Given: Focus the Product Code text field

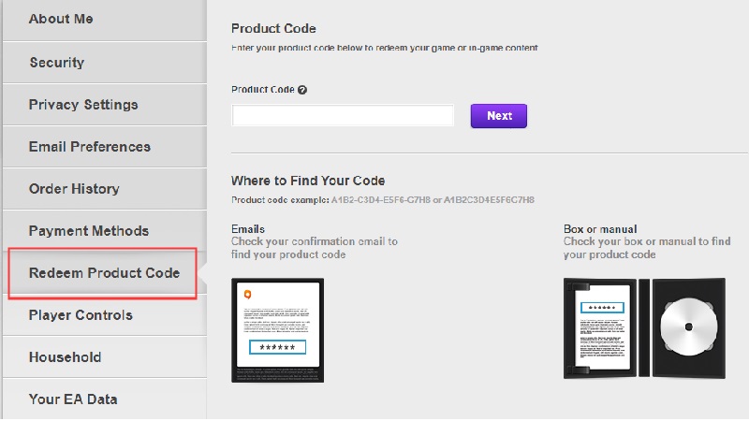Looking at the screenshot, I should pos(343,116).
